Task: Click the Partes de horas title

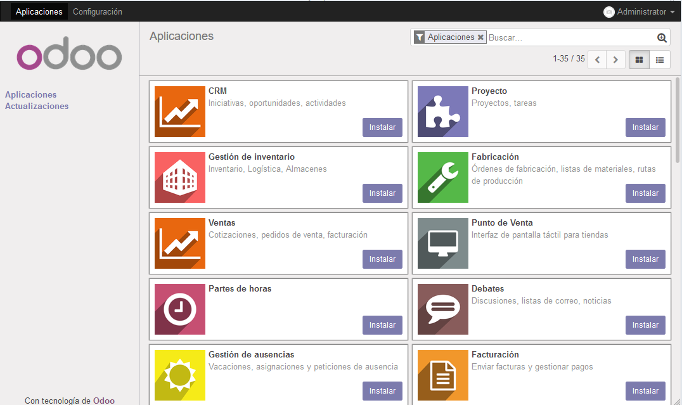Action: [x=240, y=289]
